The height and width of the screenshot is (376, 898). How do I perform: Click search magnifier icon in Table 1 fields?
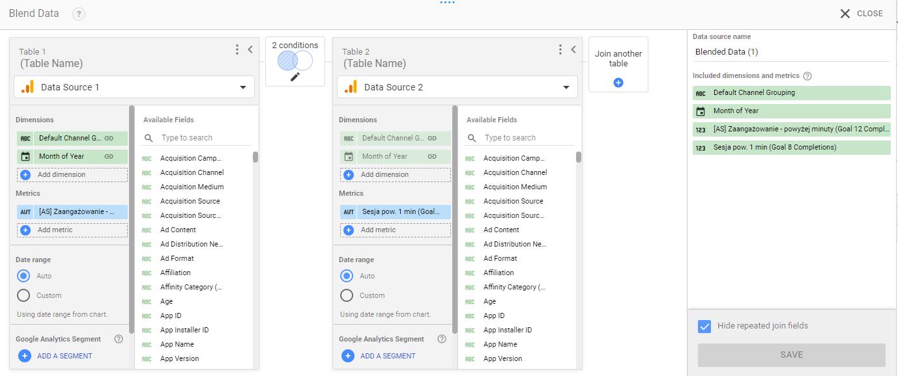tap(149, 138)
